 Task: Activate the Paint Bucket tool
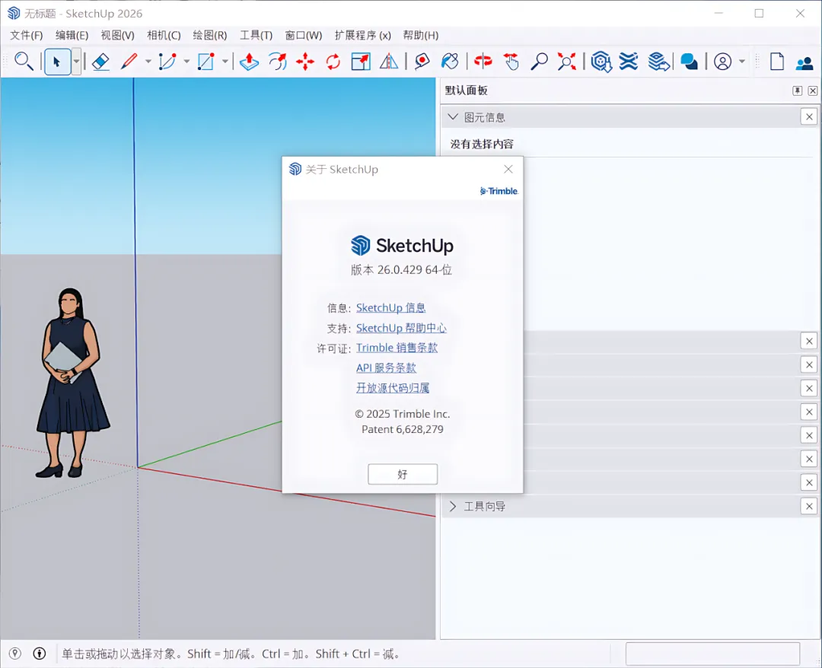pyautogui.click(x=450, y=62)
